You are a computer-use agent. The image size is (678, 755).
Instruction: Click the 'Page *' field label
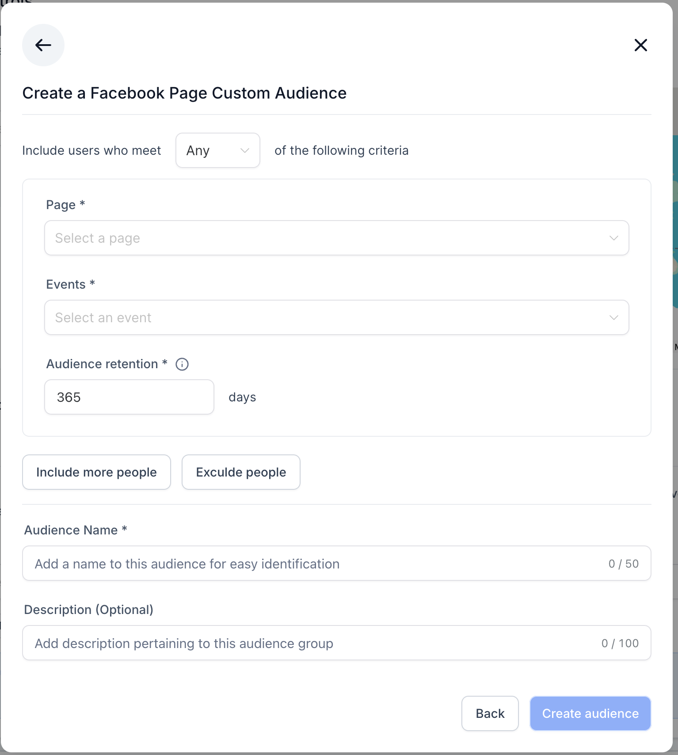(x=65, y=205)
